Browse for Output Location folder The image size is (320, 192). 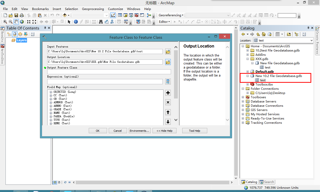(168, 62)
